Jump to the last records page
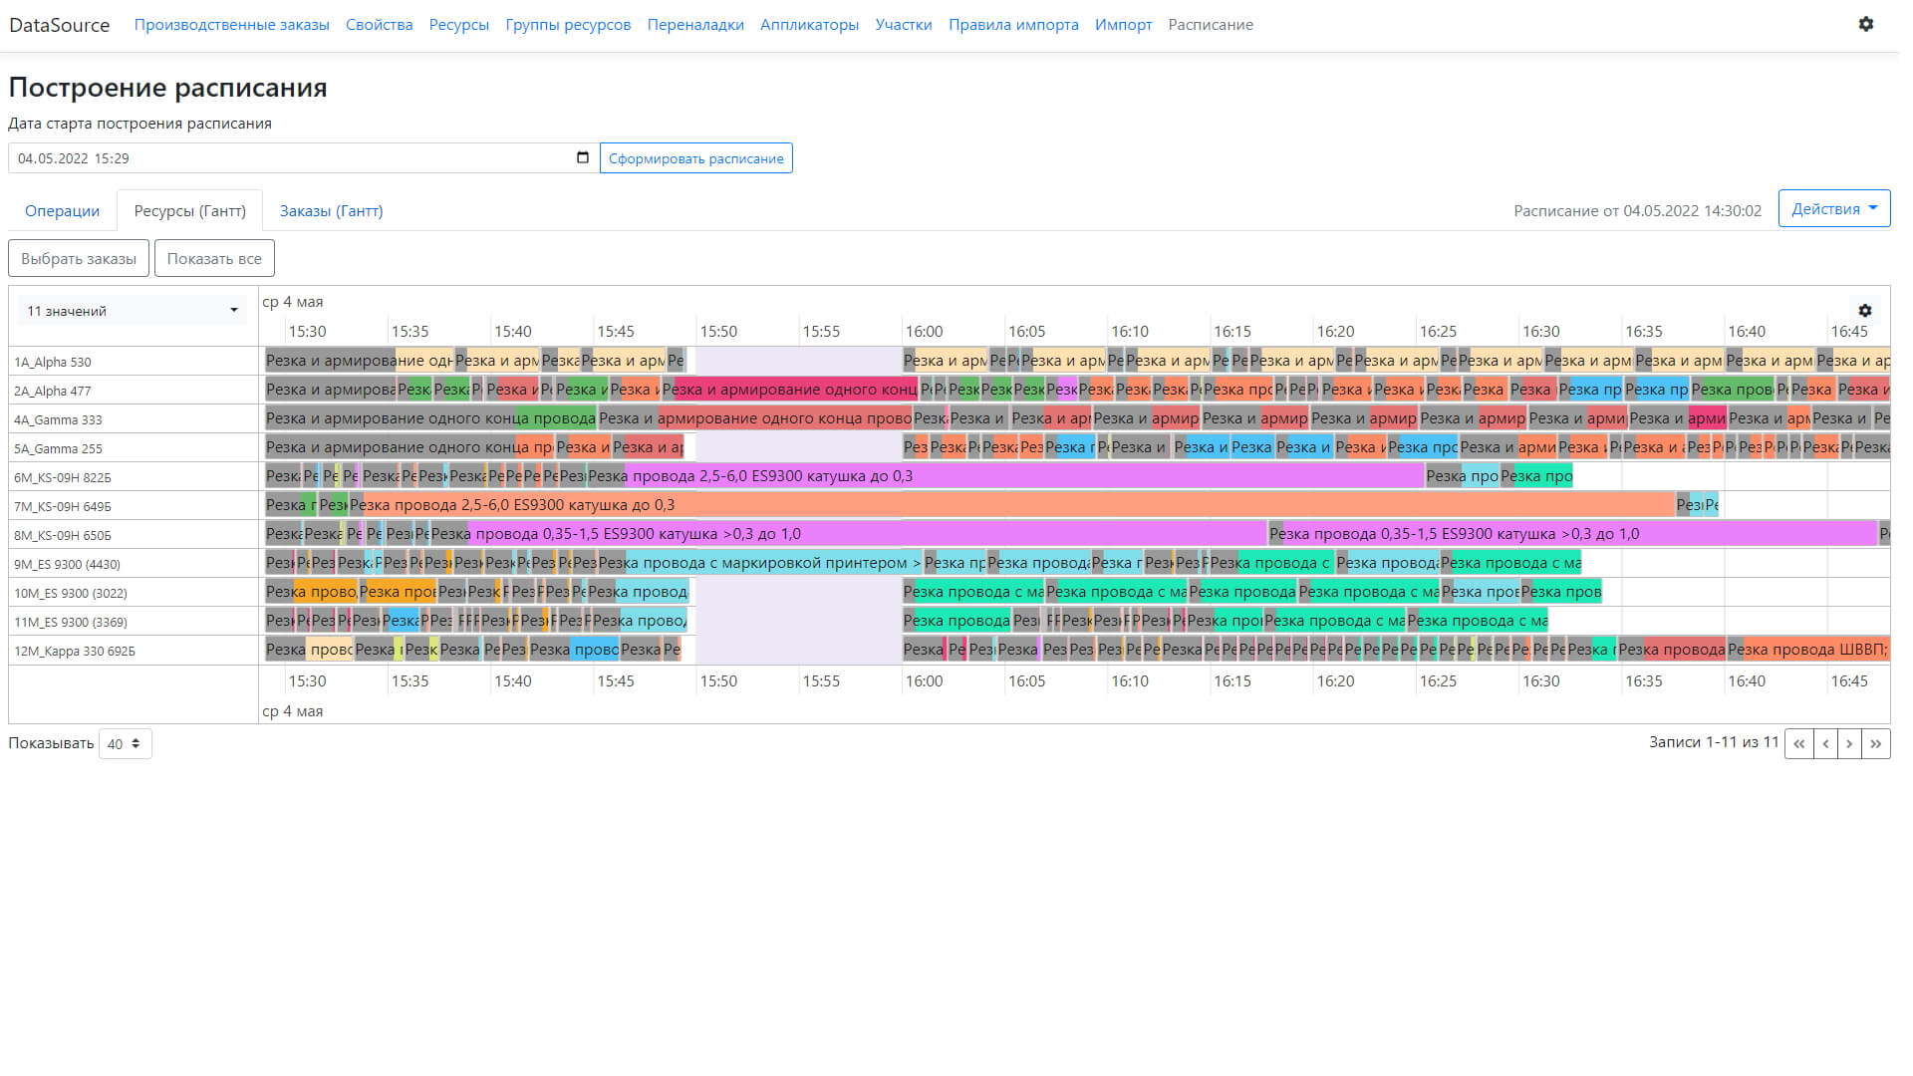 coord(1876,743)
